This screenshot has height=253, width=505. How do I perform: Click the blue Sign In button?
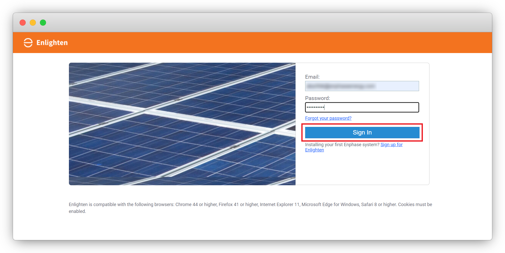(x=362, y=132)
